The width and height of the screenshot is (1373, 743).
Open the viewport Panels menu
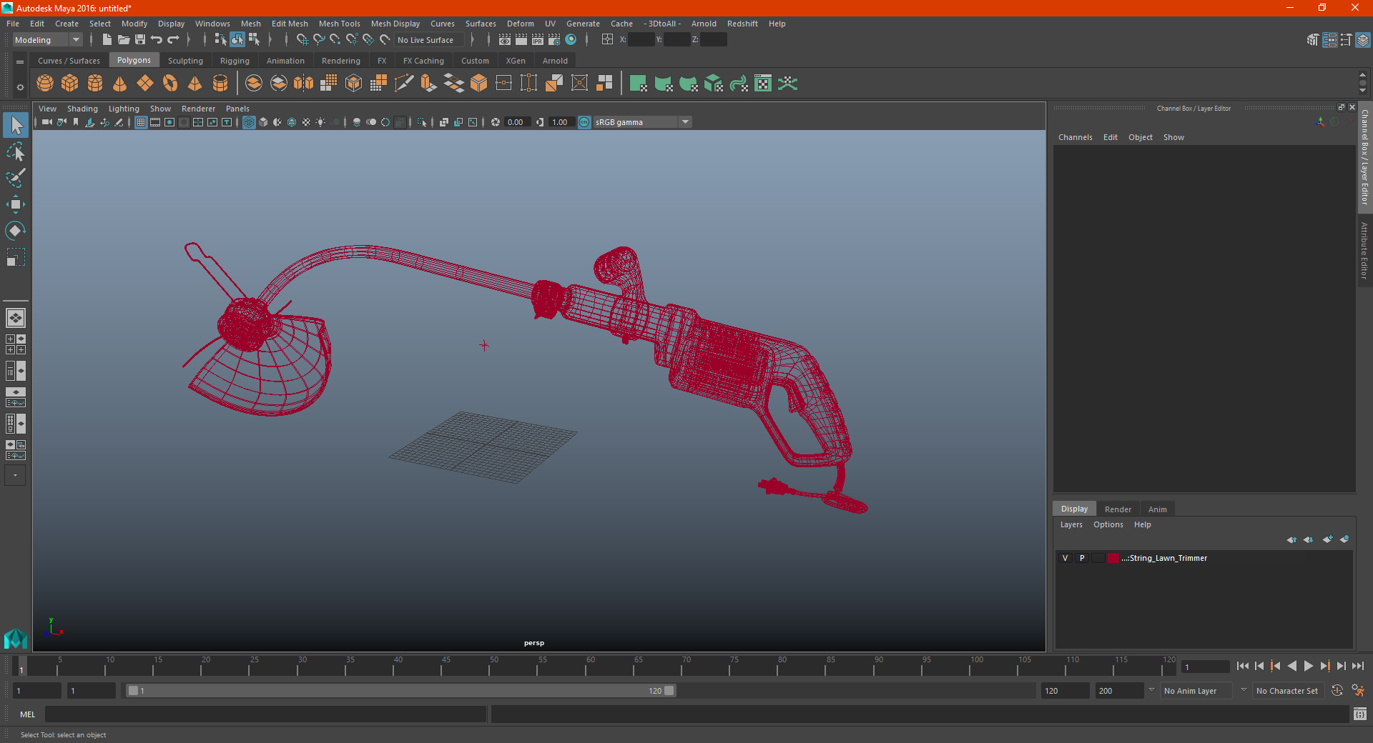(x=237, y=109)
